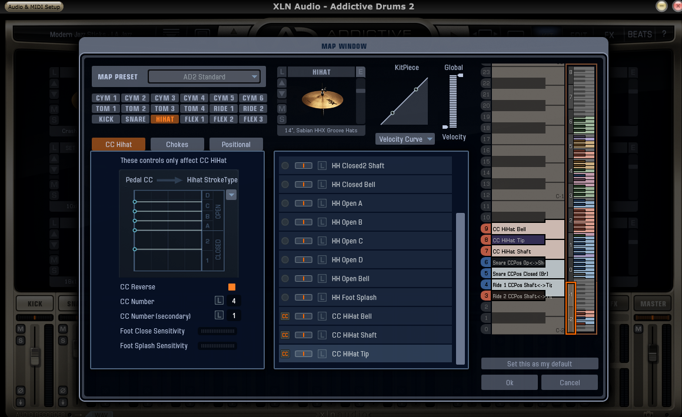Select the HIHAT kitpiece button
682x417 pixels.
click(x=165, y=119)
